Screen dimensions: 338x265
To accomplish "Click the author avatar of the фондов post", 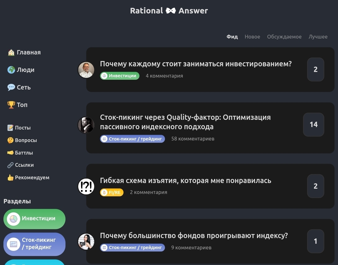I will 86,242.
